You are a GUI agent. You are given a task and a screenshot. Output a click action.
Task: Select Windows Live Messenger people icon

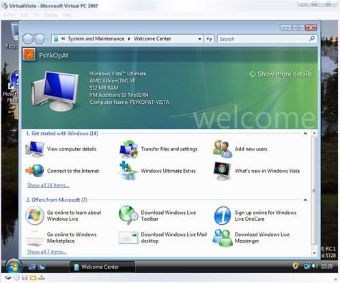coord(223,238)
